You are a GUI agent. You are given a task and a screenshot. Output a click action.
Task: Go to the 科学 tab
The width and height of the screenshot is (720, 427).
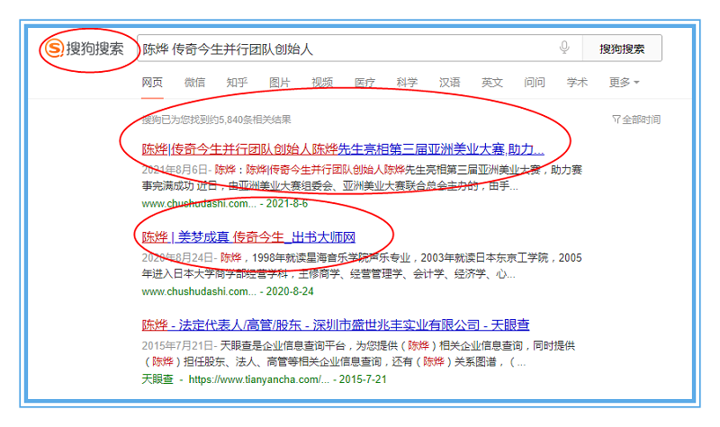[407, 83]
